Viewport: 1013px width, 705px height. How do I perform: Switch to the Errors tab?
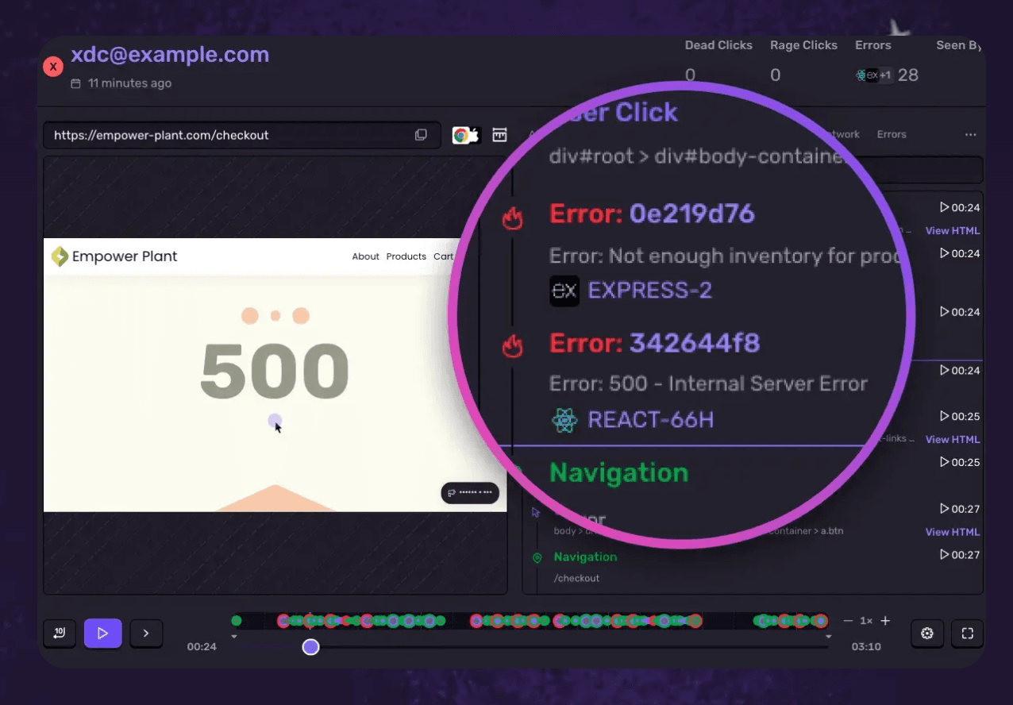891,134
